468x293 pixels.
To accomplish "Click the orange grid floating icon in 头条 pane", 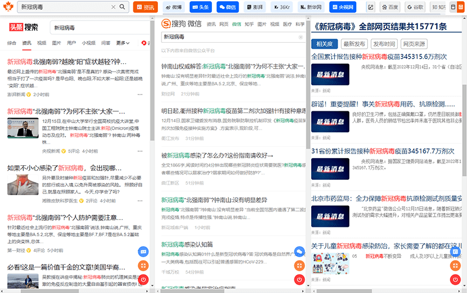I will pos(143,266).
